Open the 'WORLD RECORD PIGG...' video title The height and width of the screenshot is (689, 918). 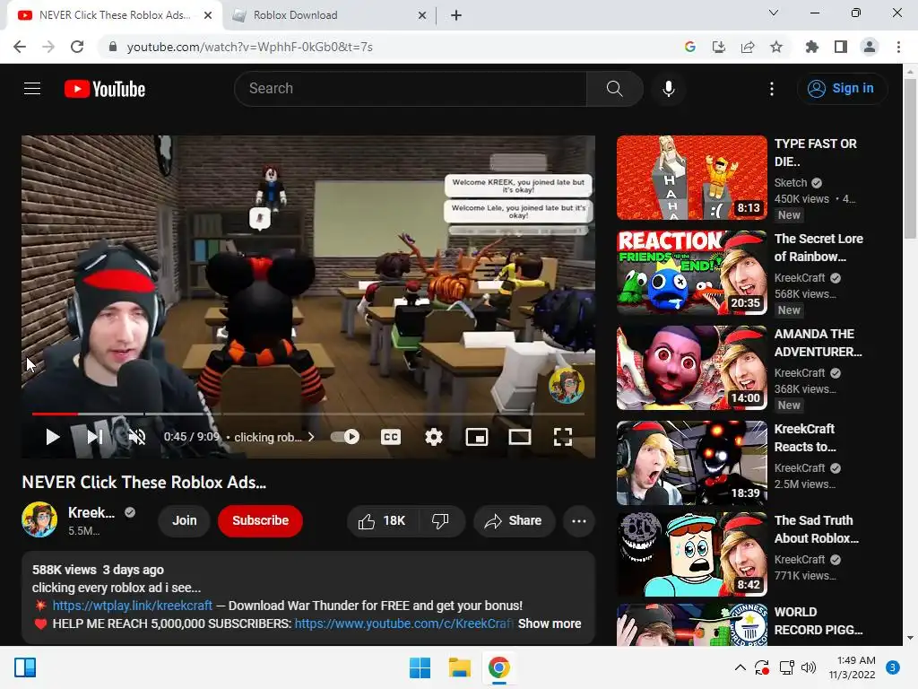(818, 621)
